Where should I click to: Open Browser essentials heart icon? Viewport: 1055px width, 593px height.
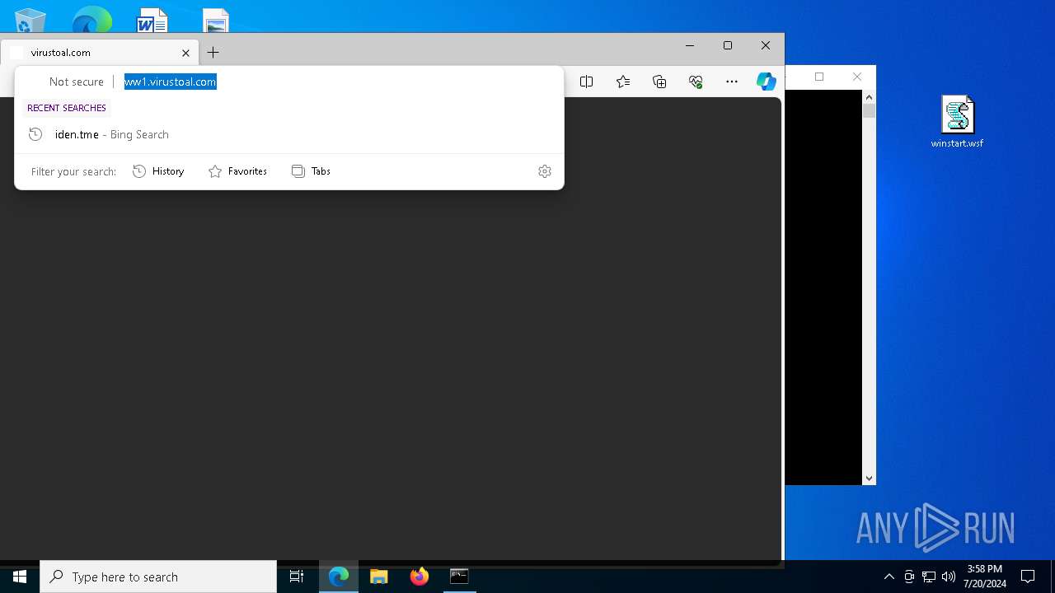tap(696, 82)
